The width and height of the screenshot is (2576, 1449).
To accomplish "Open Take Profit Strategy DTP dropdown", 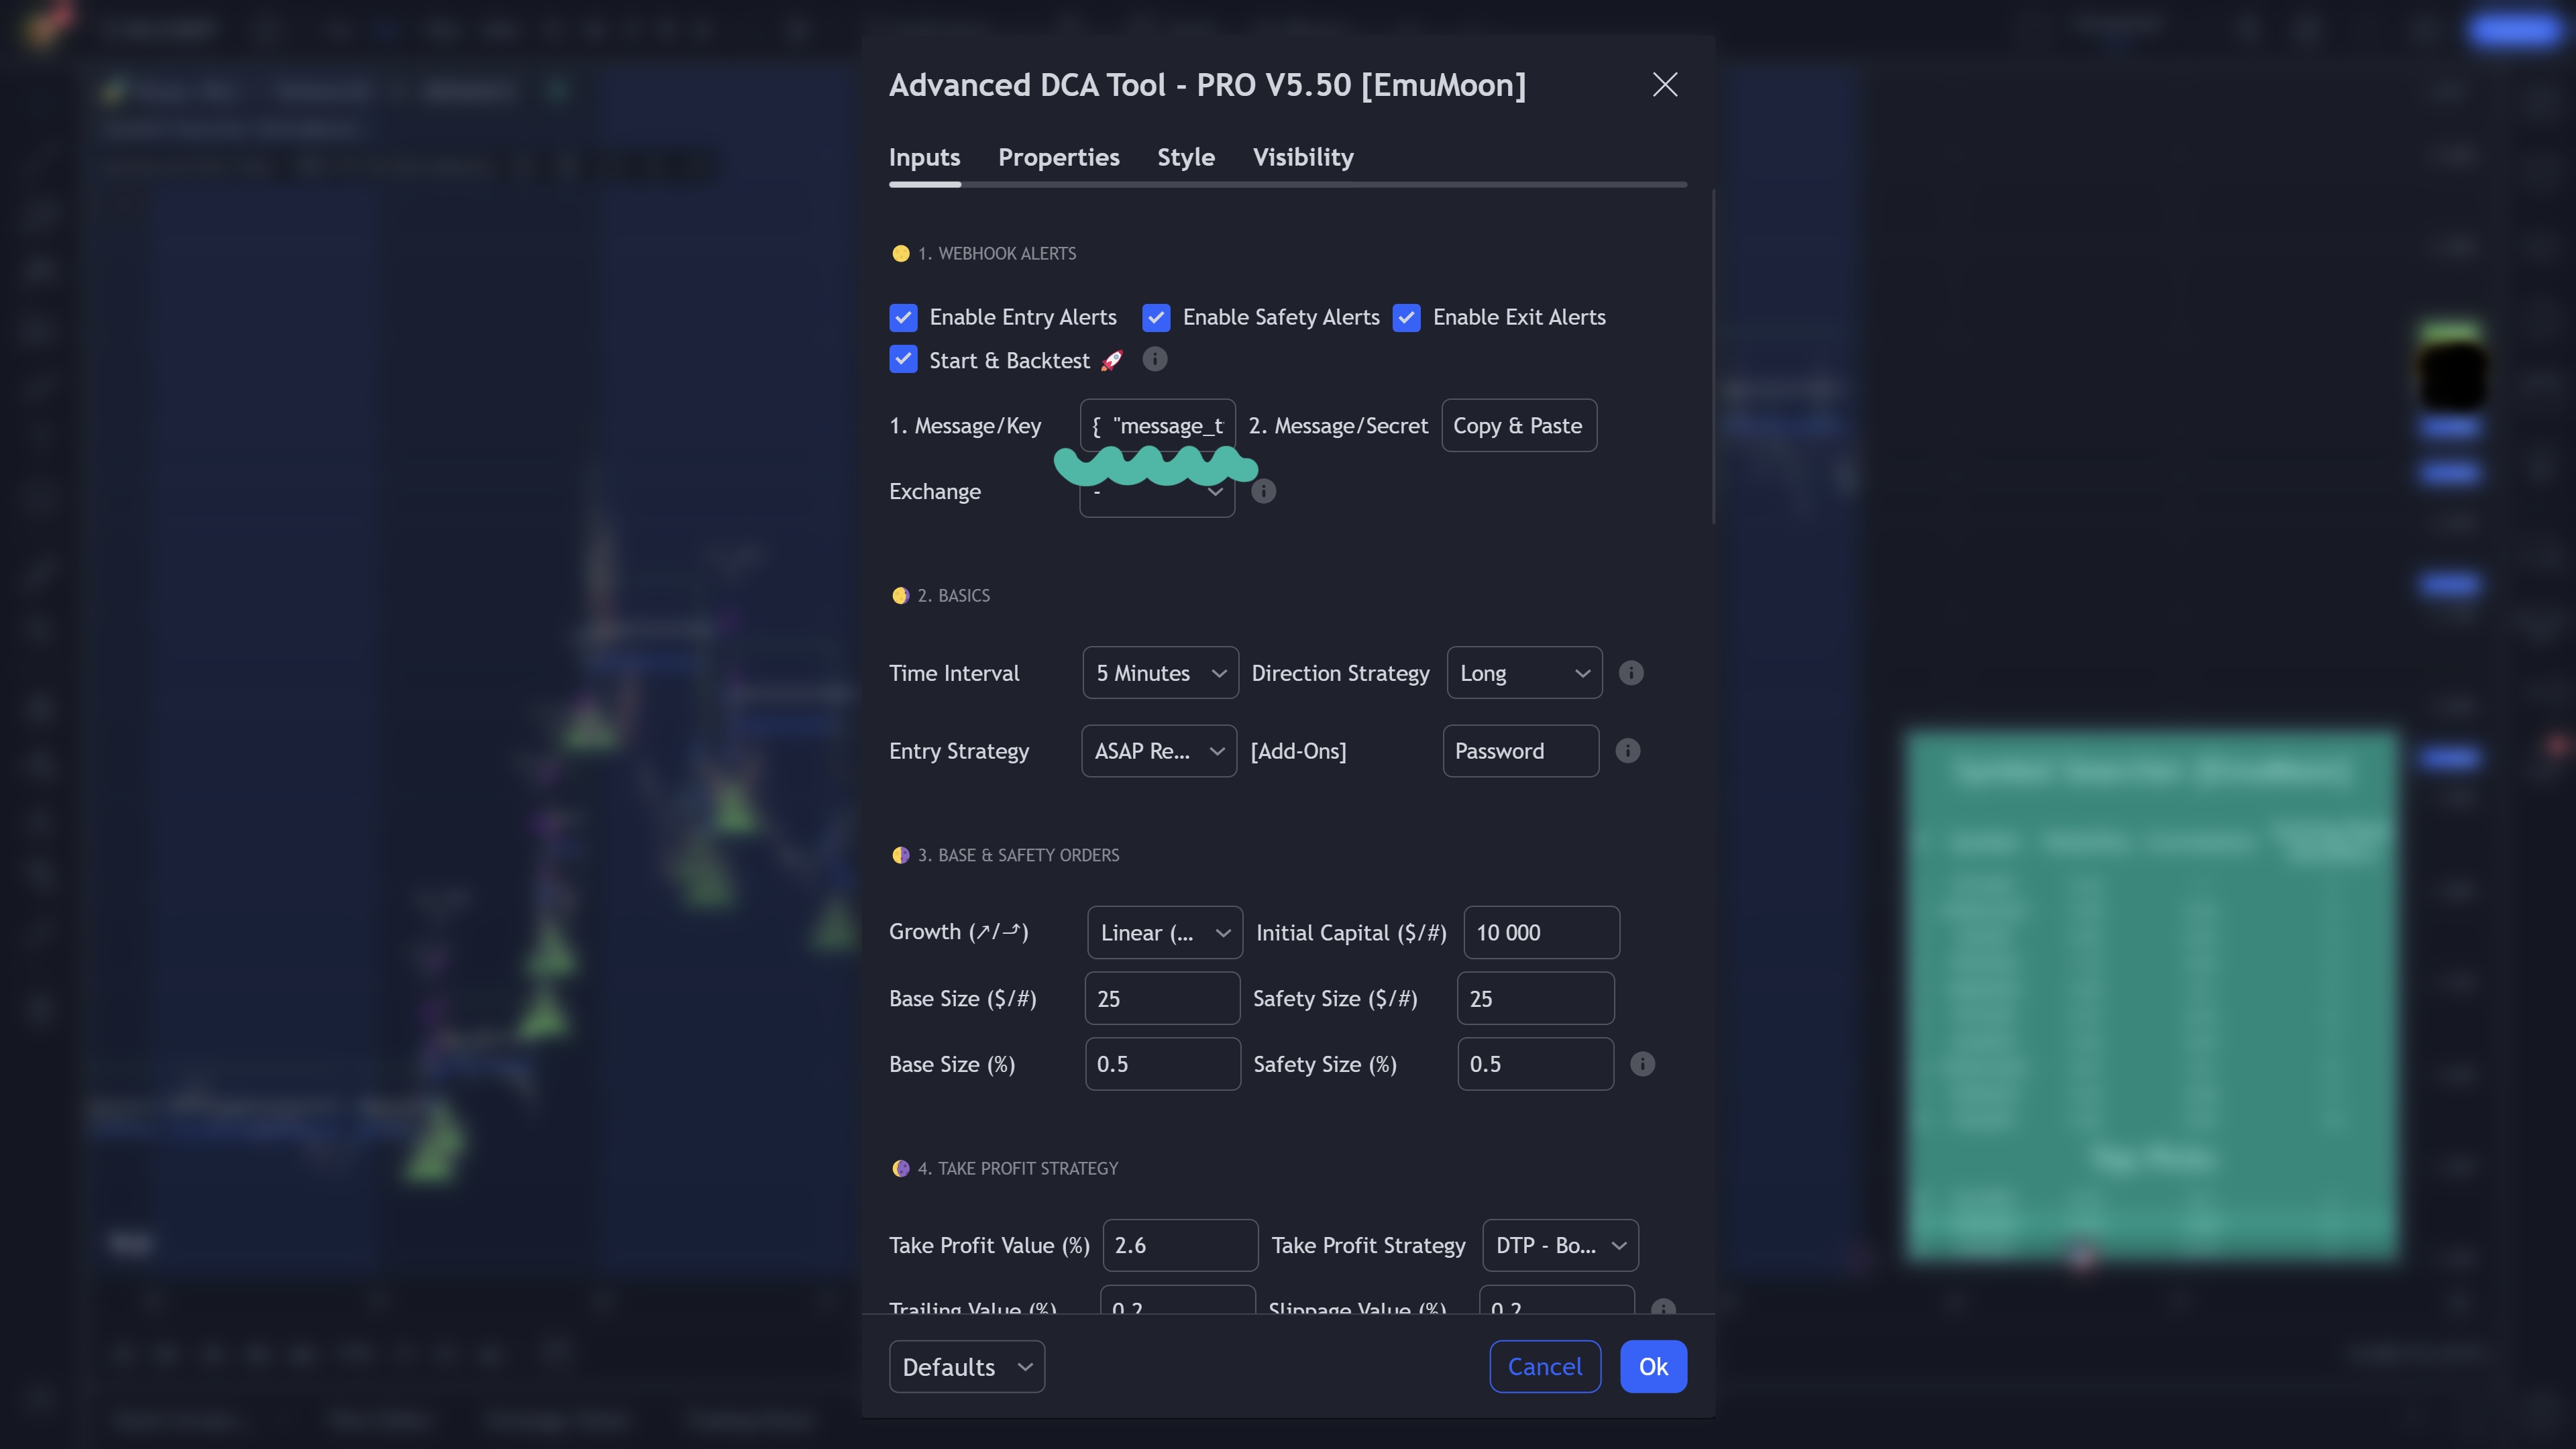I will (1559, 1245).
